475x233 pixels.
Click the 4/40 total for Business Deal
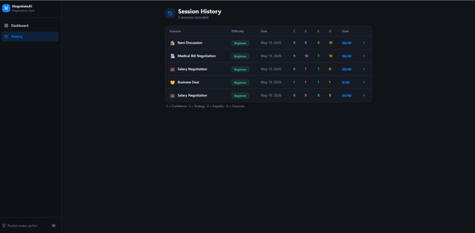point(346,82)
